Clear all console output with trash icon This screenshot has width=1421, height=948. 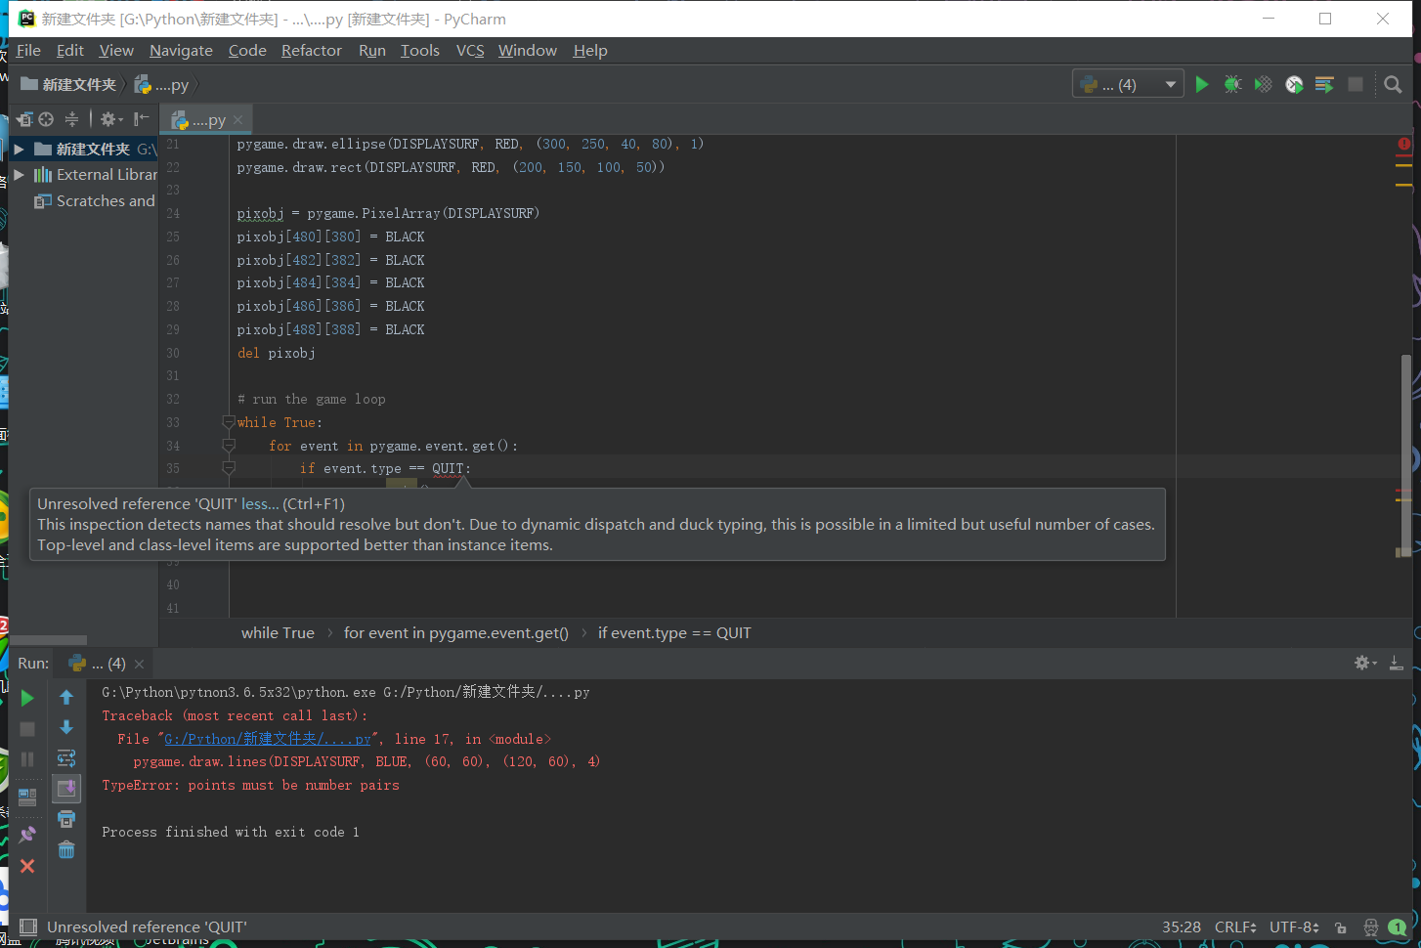tap(66, 850)
